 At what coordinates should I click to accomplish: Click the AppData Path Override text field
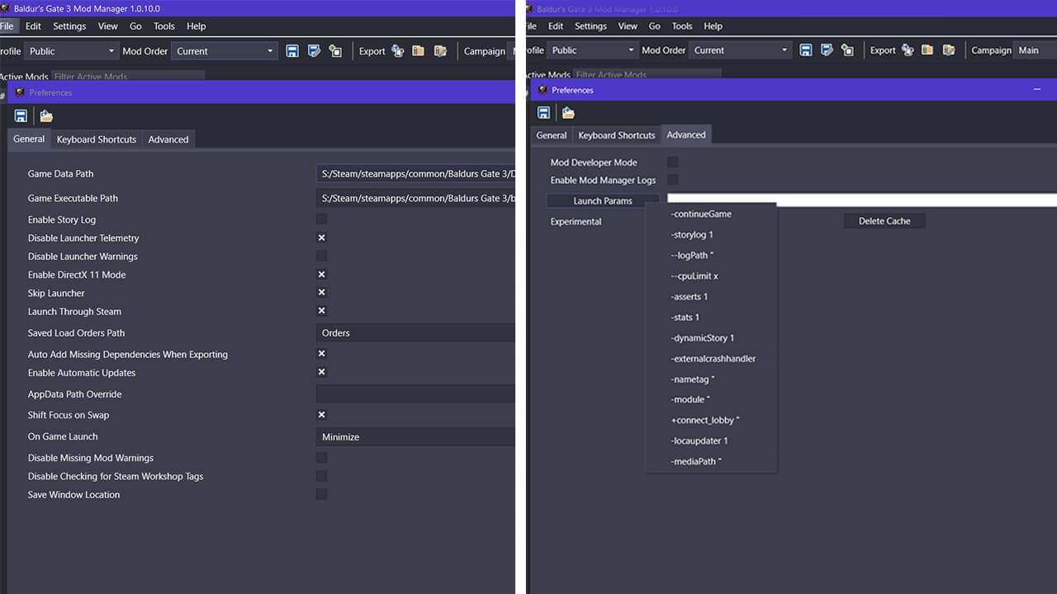click(x=415, y=394)
